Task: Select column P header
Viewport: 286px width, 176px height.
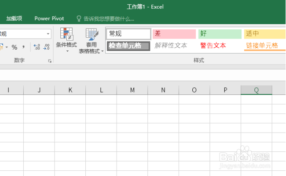Action: 225,90
